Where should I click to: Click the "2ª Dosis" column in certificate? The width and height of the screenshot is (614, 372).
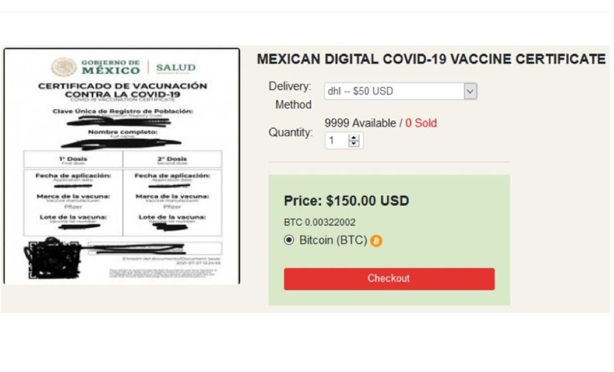(172, 160)
